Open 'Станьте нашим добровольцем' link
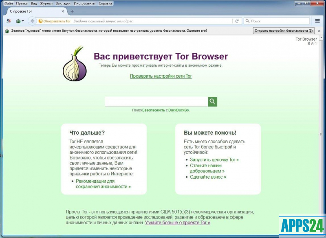The image size is (326, 238). (207, 168)
